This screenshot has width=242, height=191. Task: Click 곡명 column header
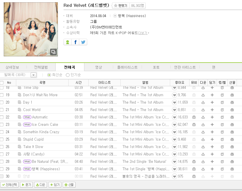click(42, 83)
